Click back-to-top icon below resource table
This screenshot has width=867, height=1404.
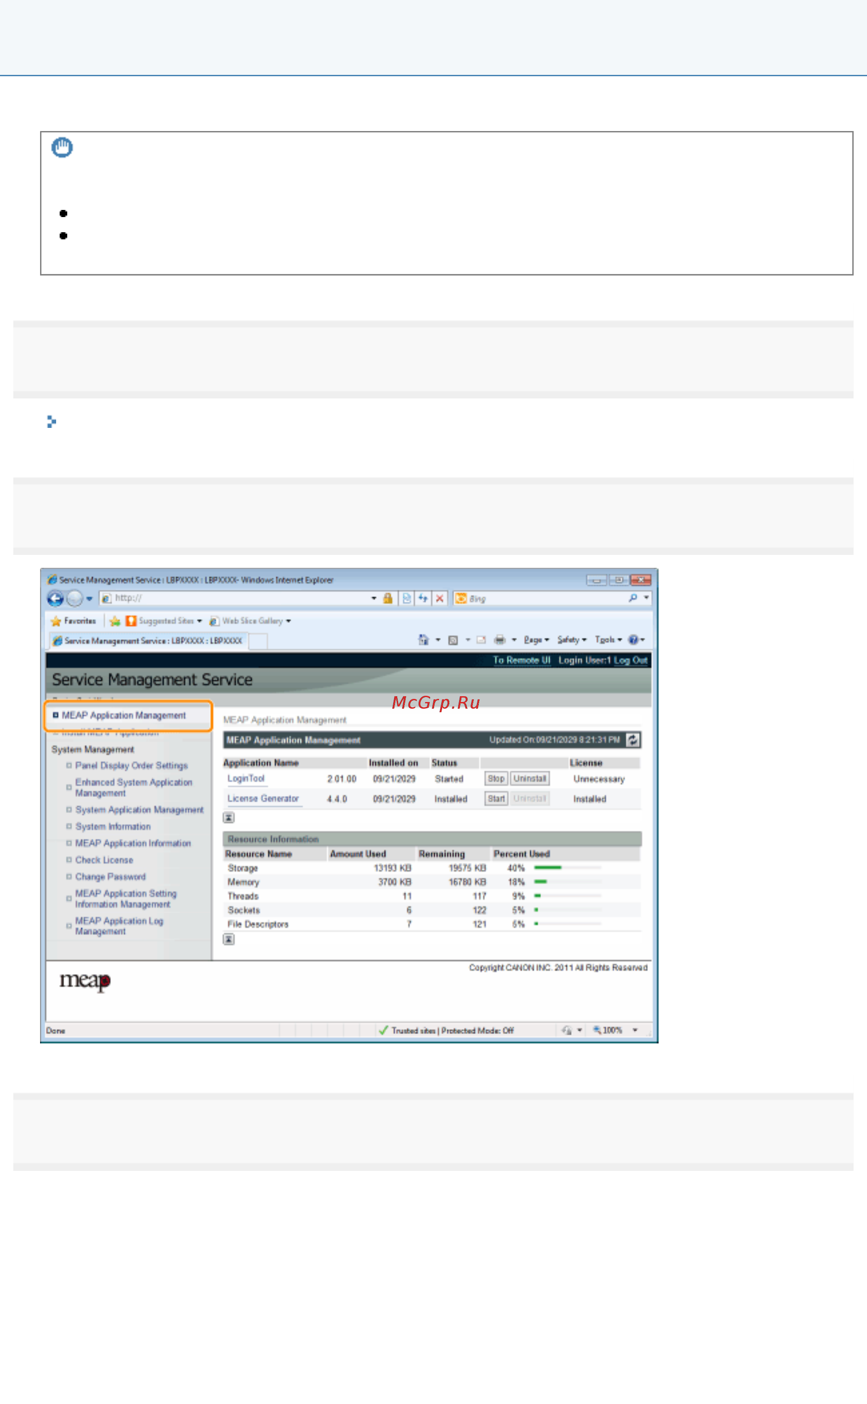(229, 939)
